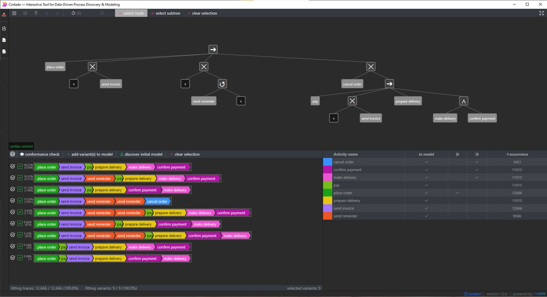
Task: Click 'clear selection' in the variants toolbar
Action: (x=185, y=154)
